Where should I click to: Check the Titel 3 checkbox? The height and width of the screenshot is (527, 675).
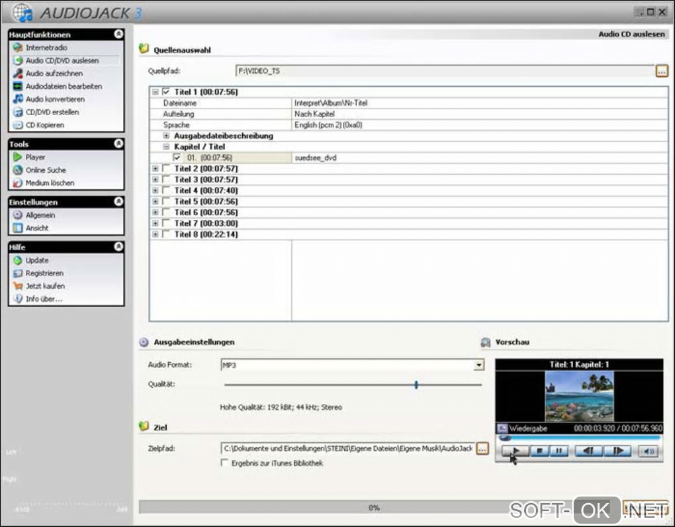point(166,179)
